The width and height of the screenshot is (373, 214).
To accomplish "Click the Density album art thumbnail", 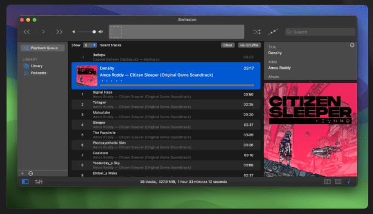I will click(87, 76).
